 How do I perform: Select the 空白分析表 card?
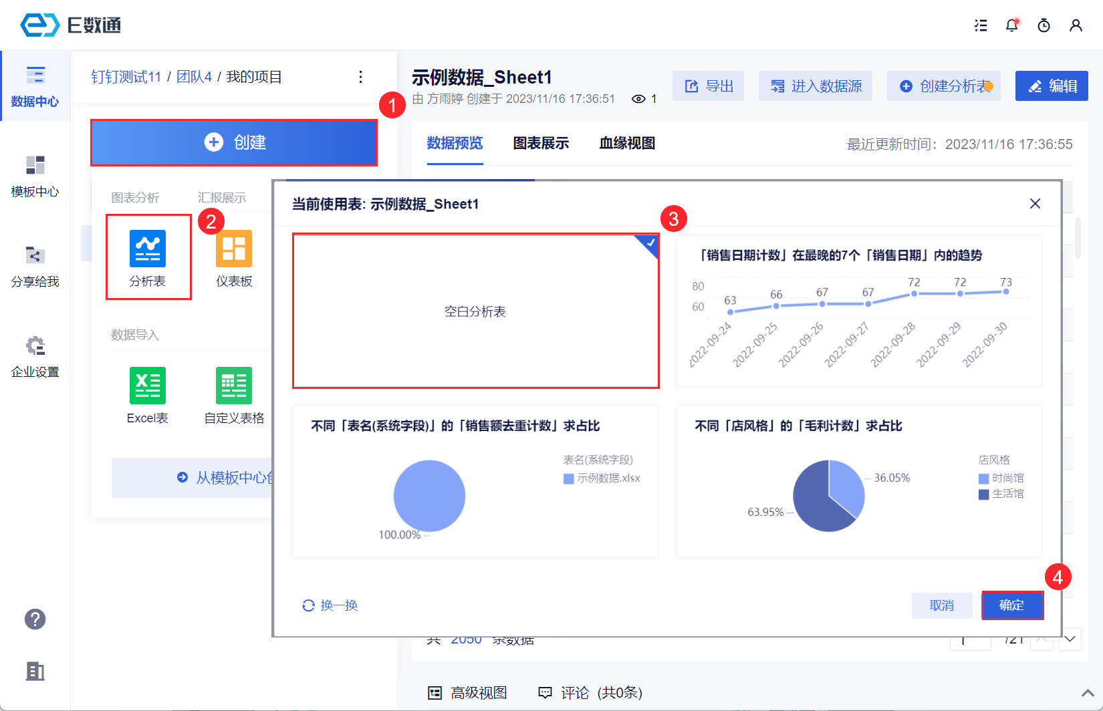coord(476,311)
